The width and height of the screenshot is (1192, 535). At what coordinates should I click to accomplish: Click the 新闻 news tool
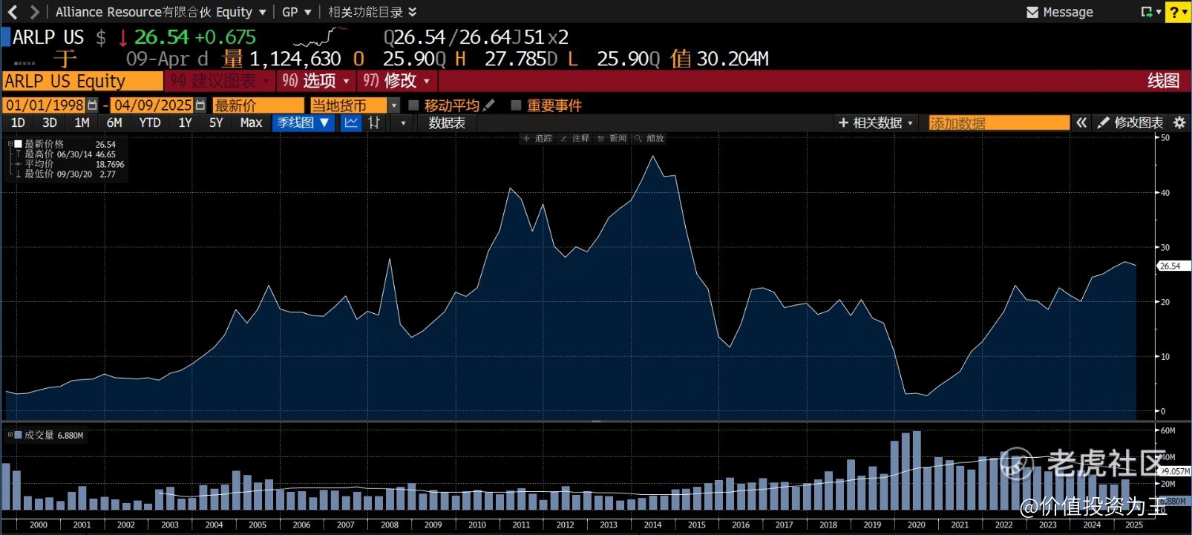tap(612, 139)
